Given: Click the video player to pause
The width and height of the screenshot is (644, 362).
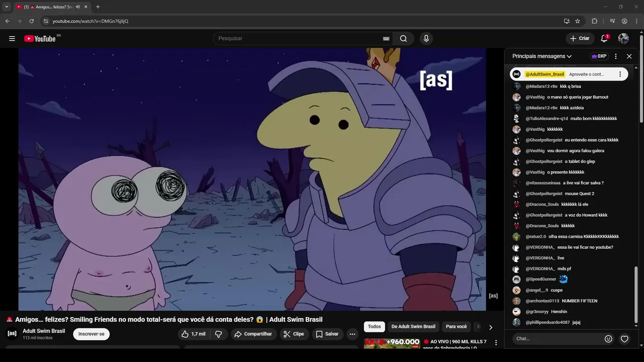Looking at the screenshot, I should [x=252, y=179].
